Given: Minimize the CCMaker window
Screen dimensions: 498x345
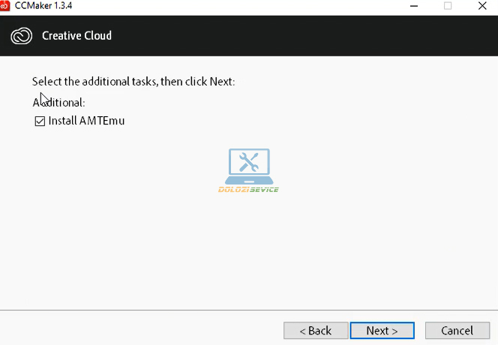Looking at the screenshot, I should click(414, 5).
